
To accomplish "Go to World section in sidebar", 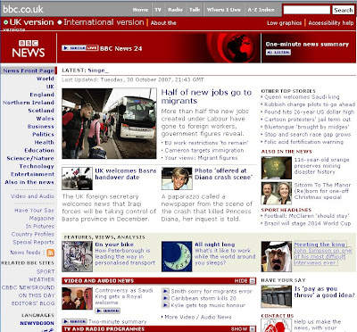I will (x=46, y=79).
